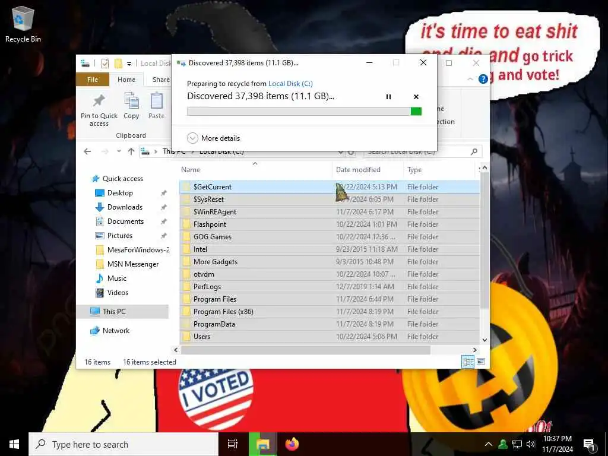Select the More Gadgets folder
This screenshot has width=608, height=456.
pos(330,262)
